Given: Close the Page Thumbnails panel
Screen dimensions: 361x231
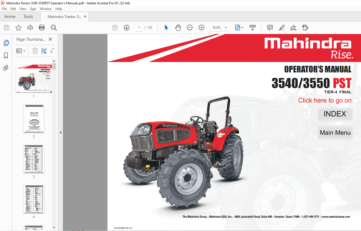Looking at the screenshot, I should [x=50, y=39].
